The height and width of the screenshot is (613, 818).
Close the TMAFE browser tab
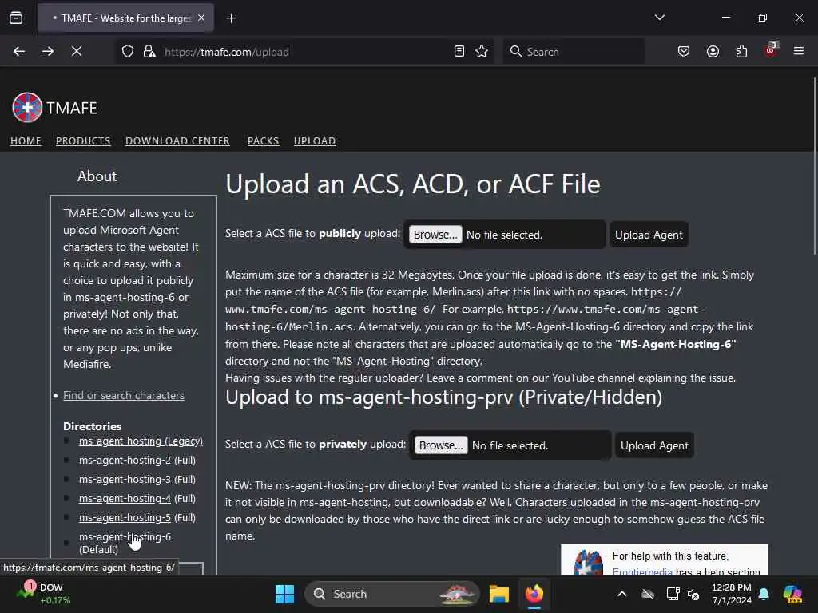[x=201, y=18]
